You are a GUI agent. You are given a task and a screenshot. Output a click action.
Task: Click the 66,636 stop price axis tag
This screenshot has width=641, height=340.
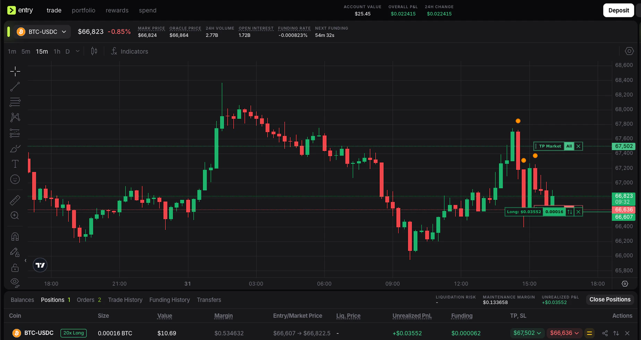tap(624, 210)
